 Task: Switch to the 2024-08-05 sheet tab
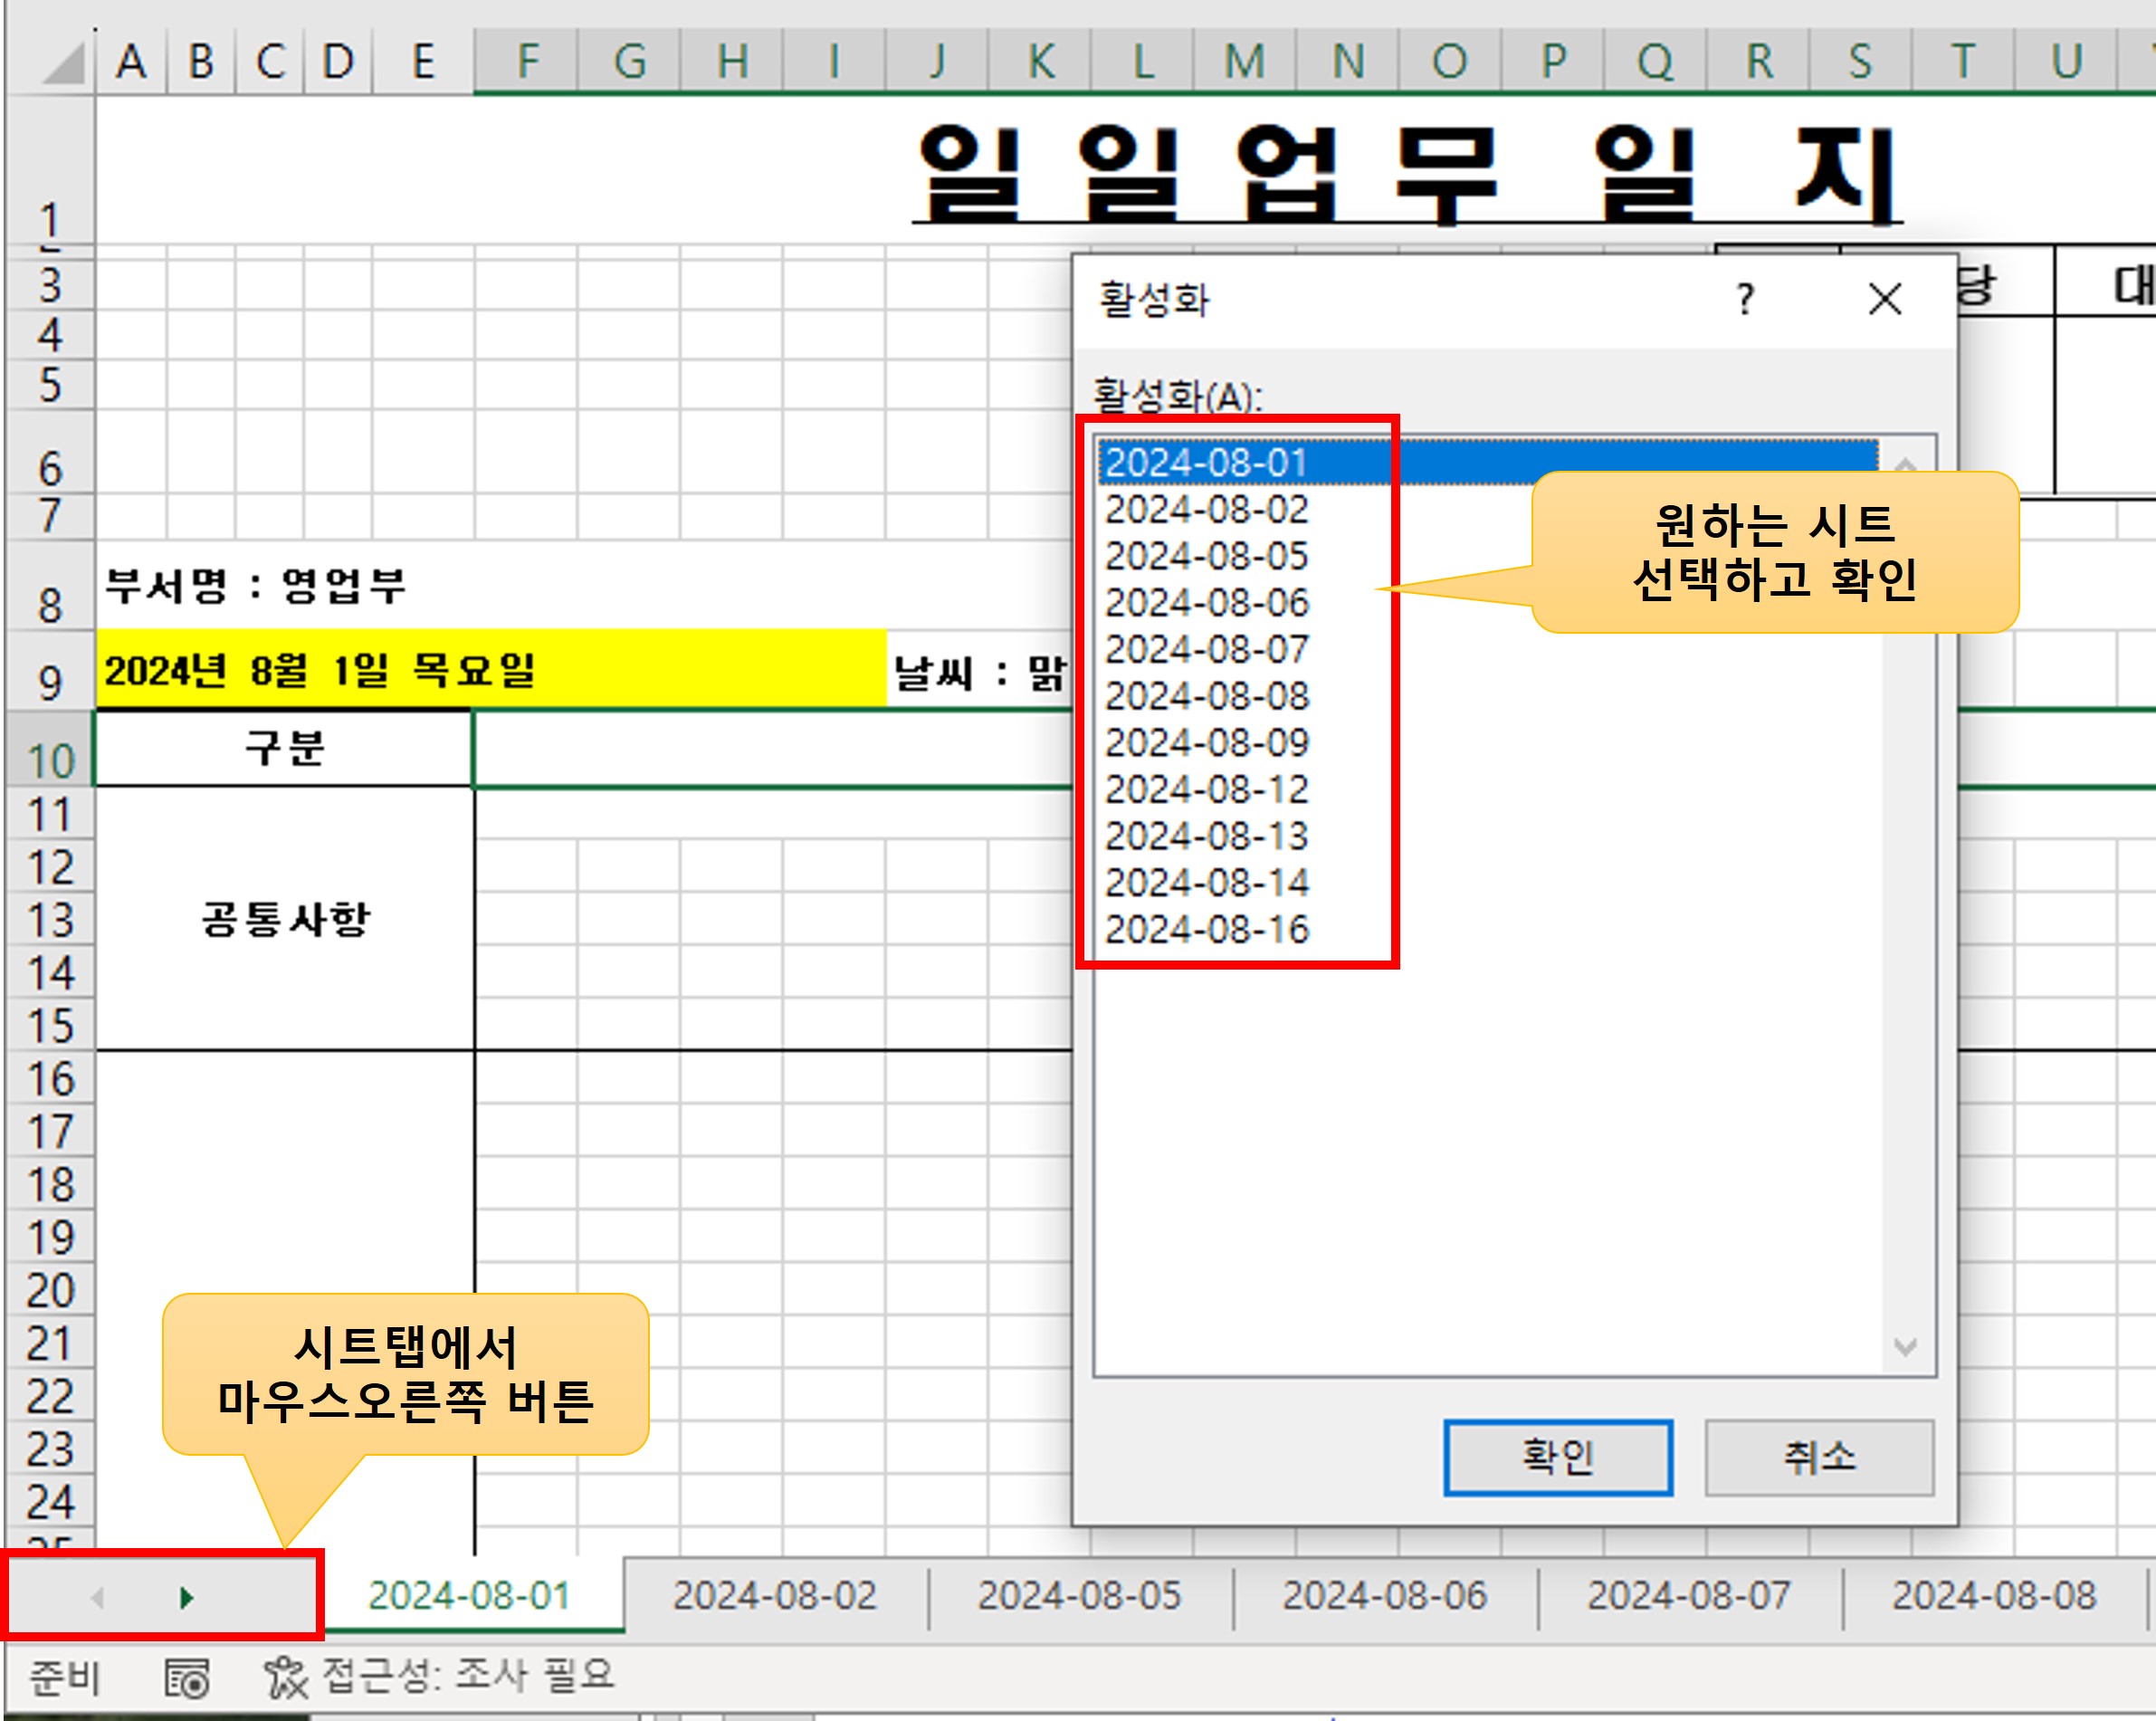(x=1080, y=1596)
